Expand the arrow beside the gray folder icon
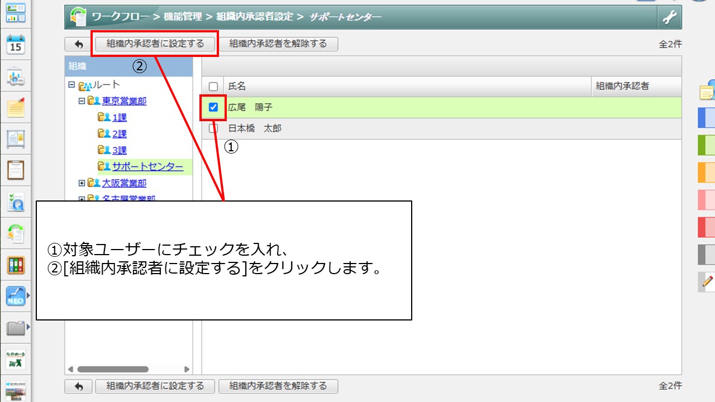This screenshot has height=402, width=715. point(28,328)
